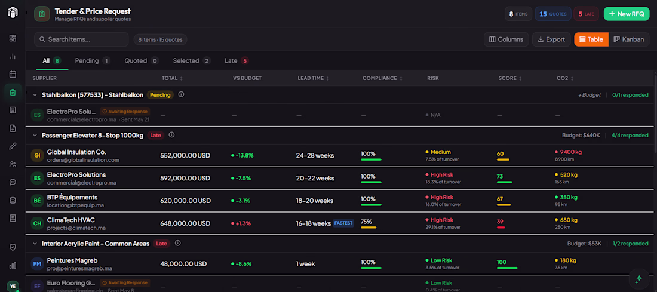657x292 pixels.
Task: Sort by the SCORE column
Action: (510, 78)
